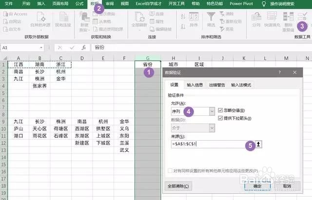
Task: Open the 高级 advanced filter item
Action: tap(226, 29)
